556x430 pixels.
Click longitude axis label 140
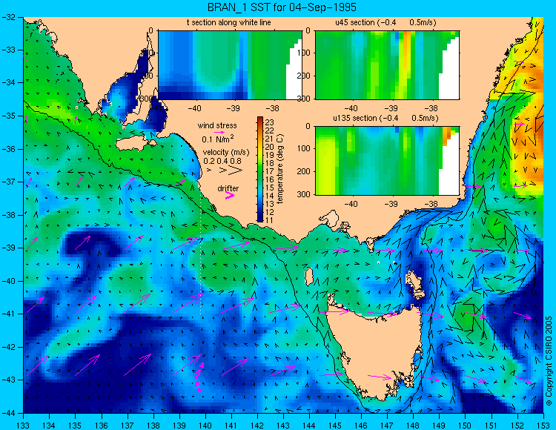click(x=205, y=426)
